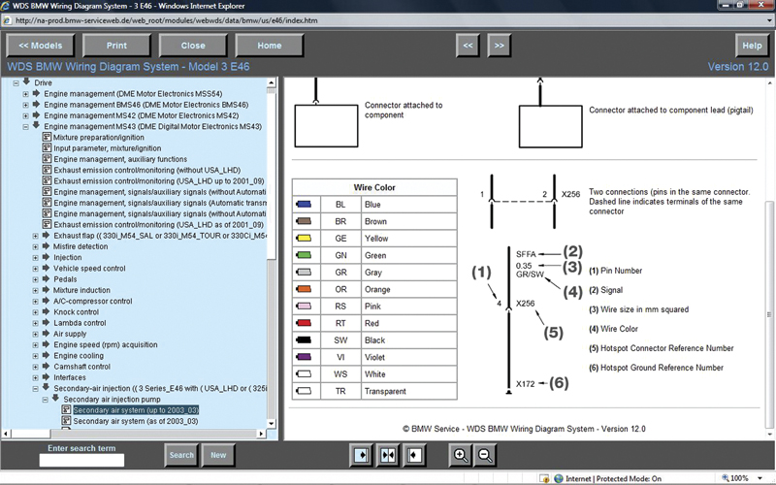Collapse Secondary air injection pump node
This screenshot has height=485, width=776.
(45, 400)
